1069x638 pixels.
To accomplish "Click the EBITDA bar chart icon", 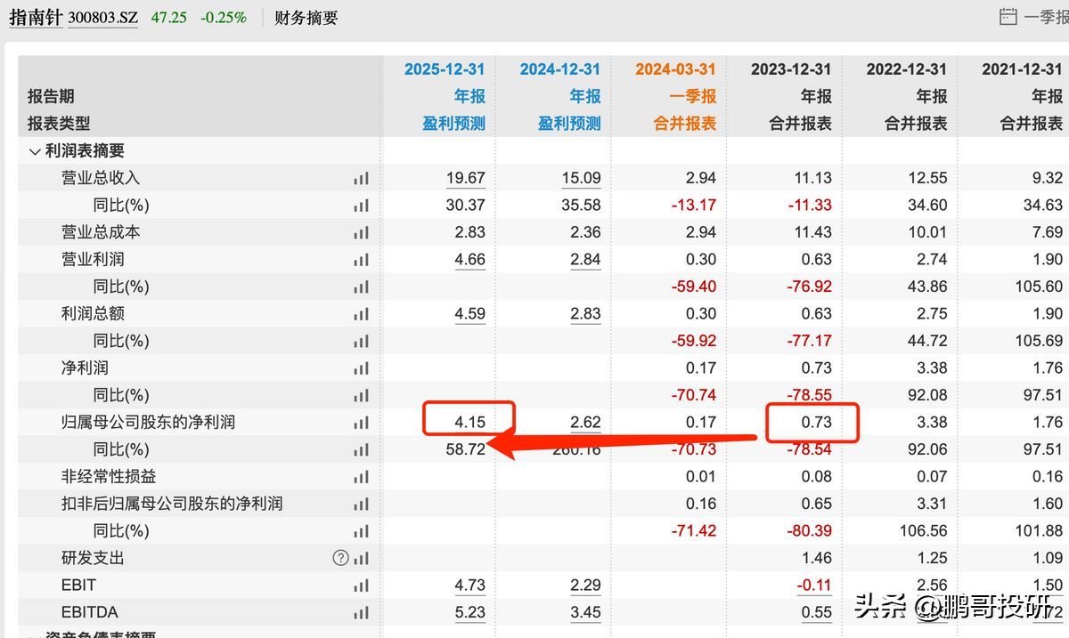I will 361,612.
